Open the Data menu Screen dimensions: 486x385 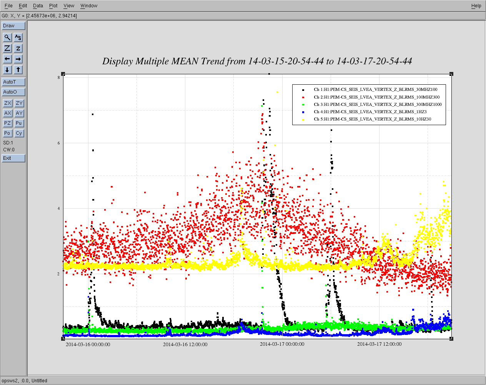[x=38, y=6]
